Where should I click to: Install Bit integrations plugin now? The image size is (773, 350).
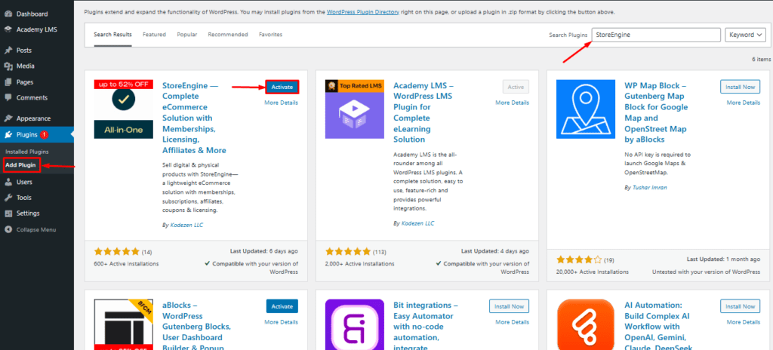[x=510, y=306]
